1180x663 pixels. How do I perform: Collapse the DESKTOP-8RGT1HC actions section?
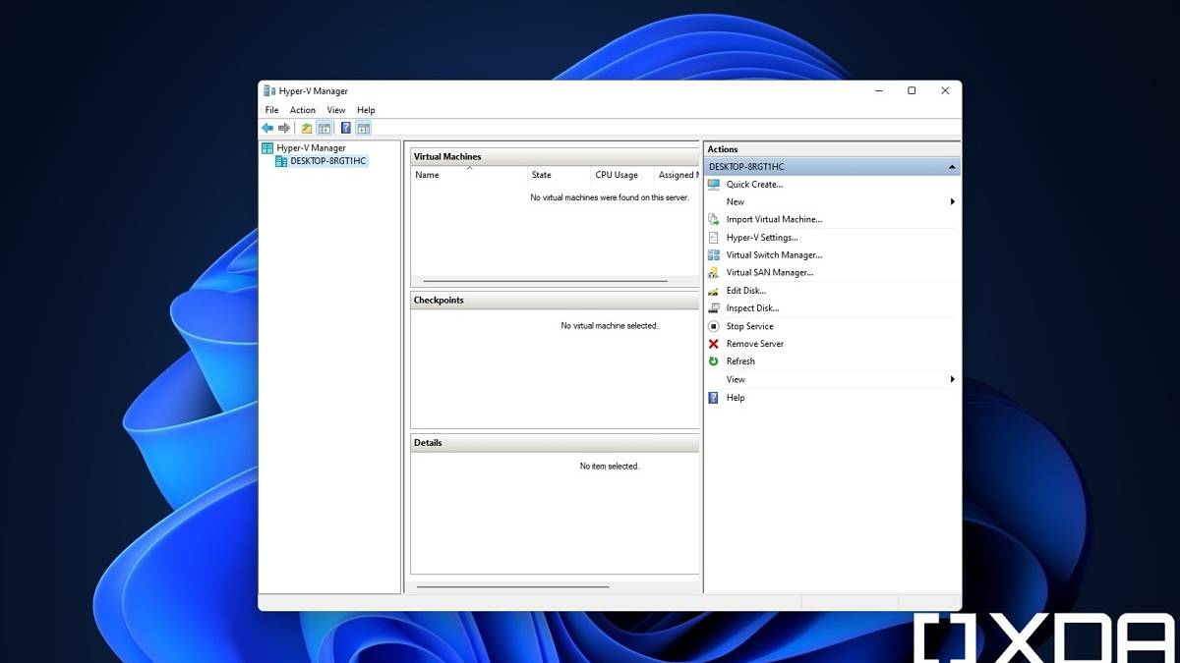(x=951, y=168)
